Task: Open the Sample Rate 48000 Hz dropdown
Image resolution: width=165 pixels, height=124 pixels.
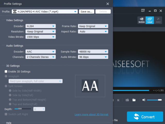Action: point(93,51)
